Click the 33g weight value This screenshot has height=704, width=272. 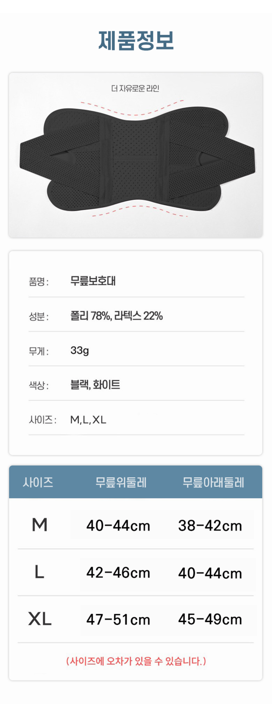[x=80, y=350]
